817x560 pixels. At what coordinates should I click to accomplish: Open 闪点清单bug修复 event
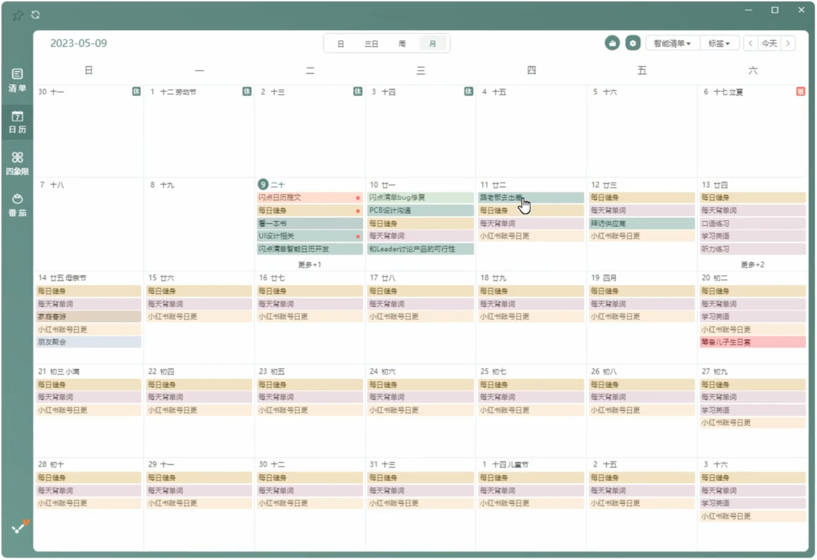[420, 198]
